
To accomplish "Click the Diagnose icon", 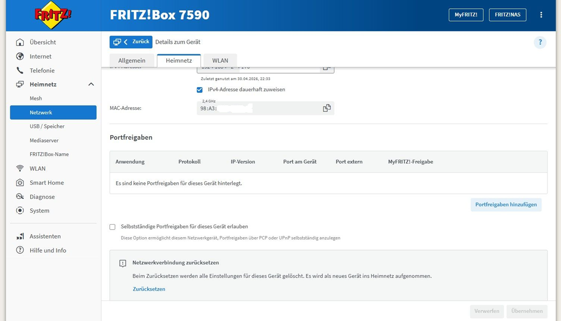I will [x=20, y=197].
